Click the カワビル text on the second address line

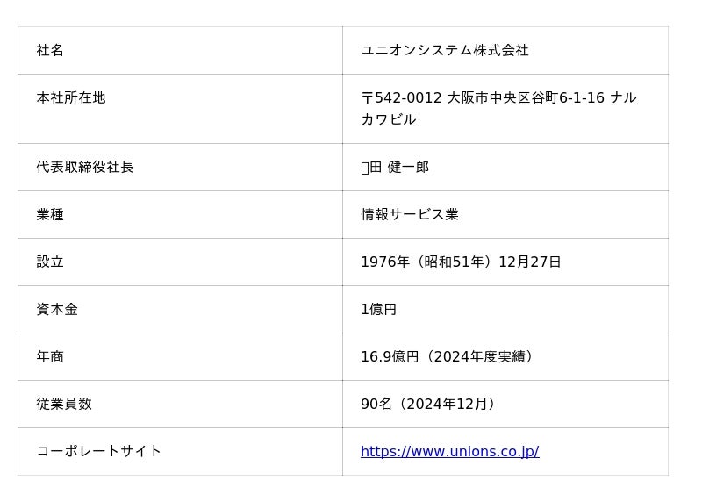[x=389, y=119]
